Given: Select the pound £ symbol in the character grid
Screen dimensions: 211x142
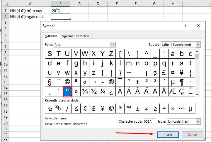Looking at the screenshot, I should 164,73.
